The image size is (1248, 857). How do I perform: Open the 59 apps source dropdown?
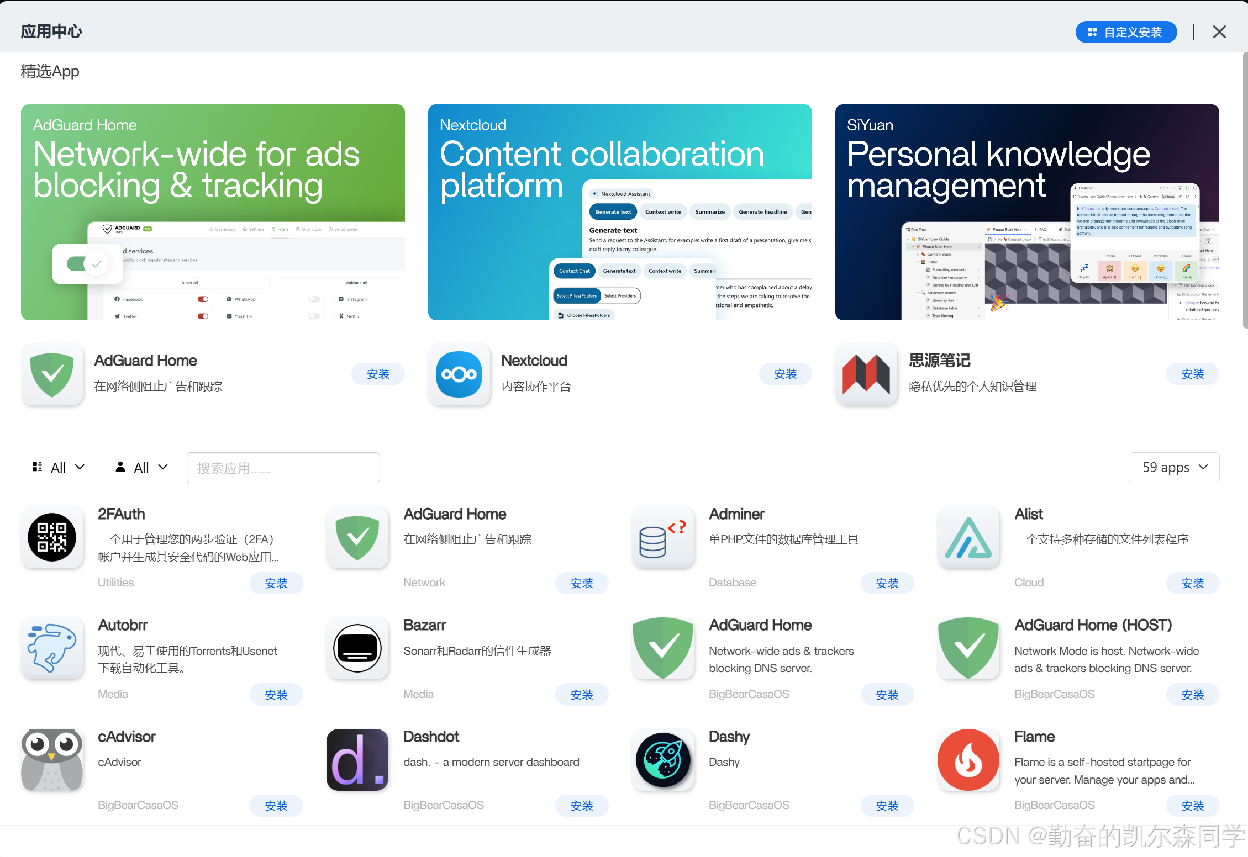tap(1173, 468)
